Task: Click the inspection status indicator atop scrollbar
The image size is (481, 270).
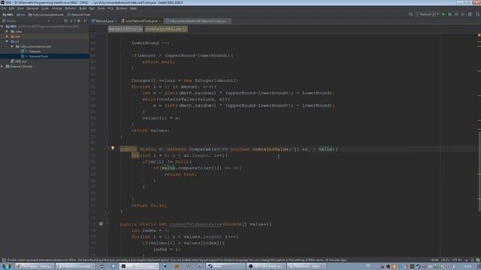Action: pos(479,35)
